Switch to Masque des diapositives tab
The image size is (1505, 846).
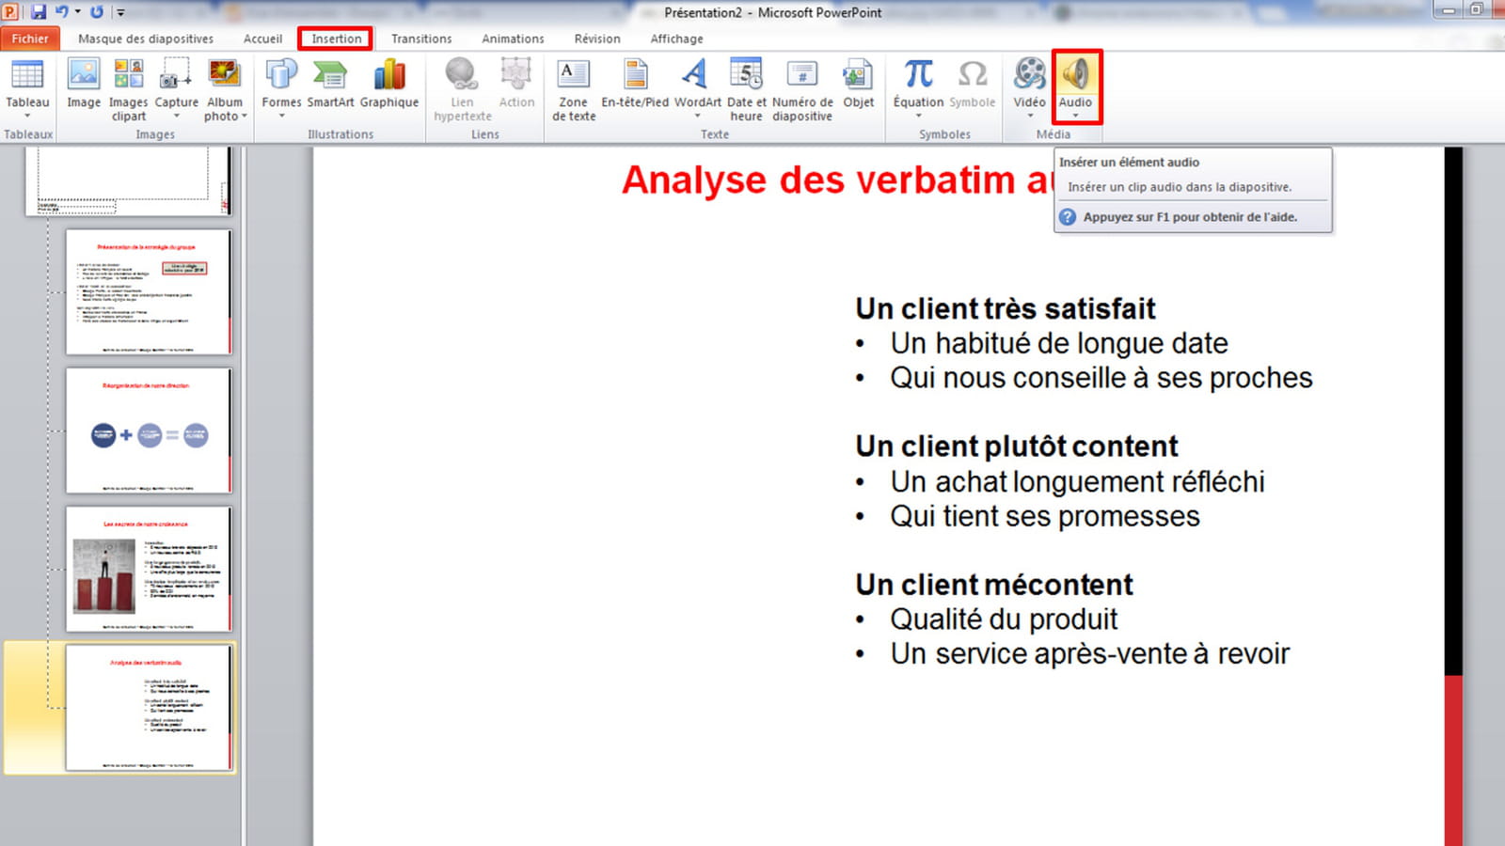pyautogui.click(x=146, y=39)
